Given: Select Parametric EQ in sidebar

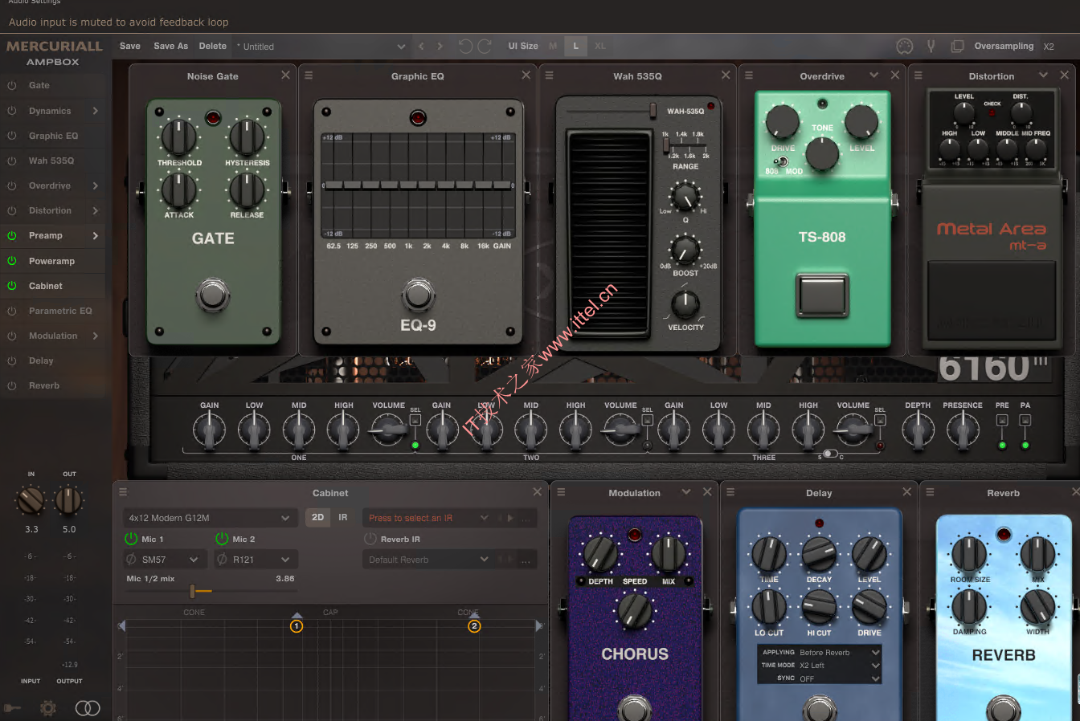Looking at the screenshot, I should tap(60, 311).
